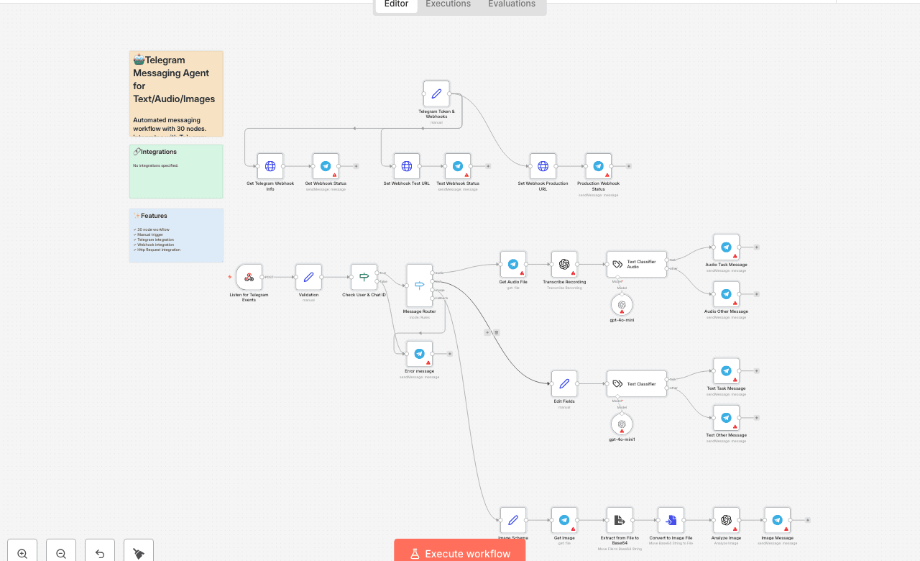Delete the connection using the trash icon
The height and width of the screenshot is (561, 920).
[497, 332]
